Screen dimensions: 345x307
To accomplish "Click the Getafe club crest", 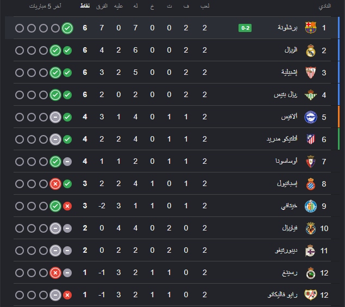I will 310,206.
